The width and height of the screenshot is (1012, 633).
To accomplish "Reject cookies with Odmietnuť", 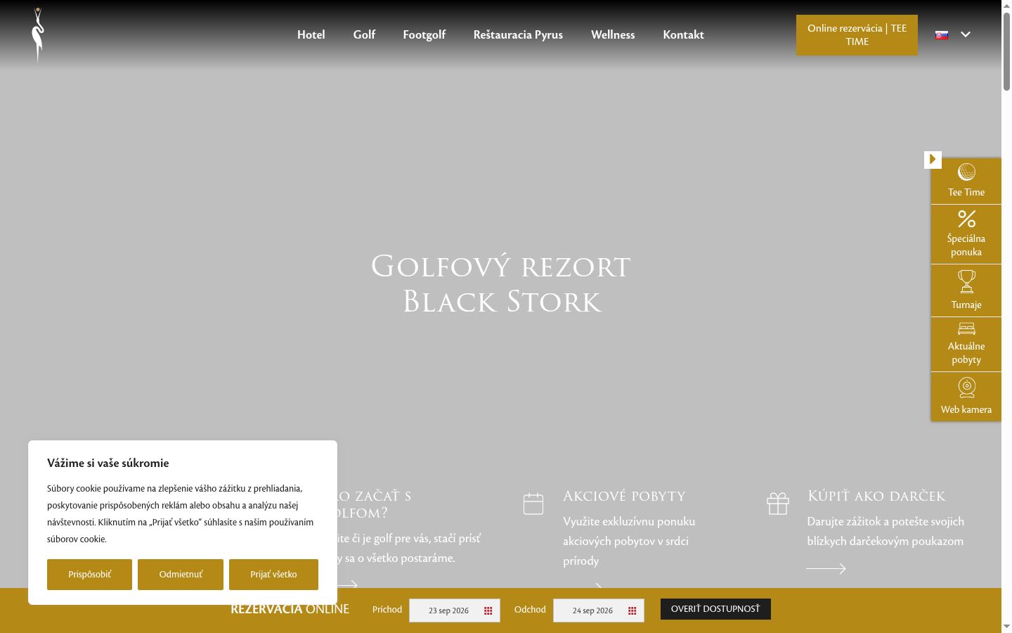I will click(181, 575).
